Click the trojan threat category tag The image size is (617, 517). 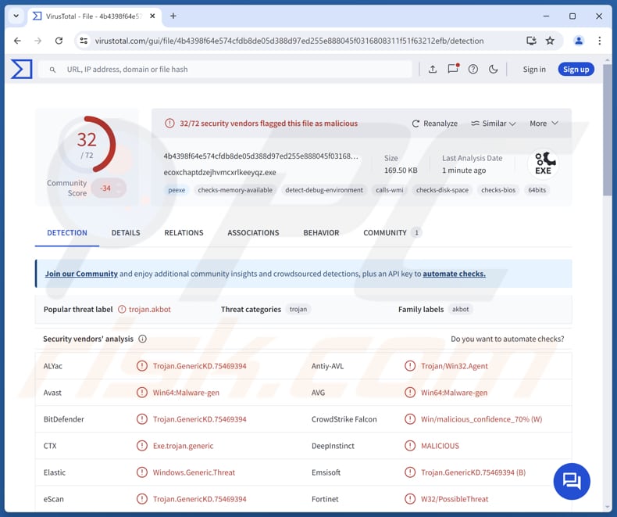coord(298,309)
